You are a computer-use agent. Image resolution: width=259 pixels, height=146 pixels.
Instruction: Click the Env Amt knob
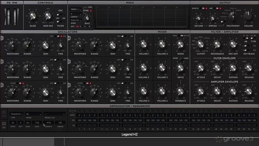point(233,44)
